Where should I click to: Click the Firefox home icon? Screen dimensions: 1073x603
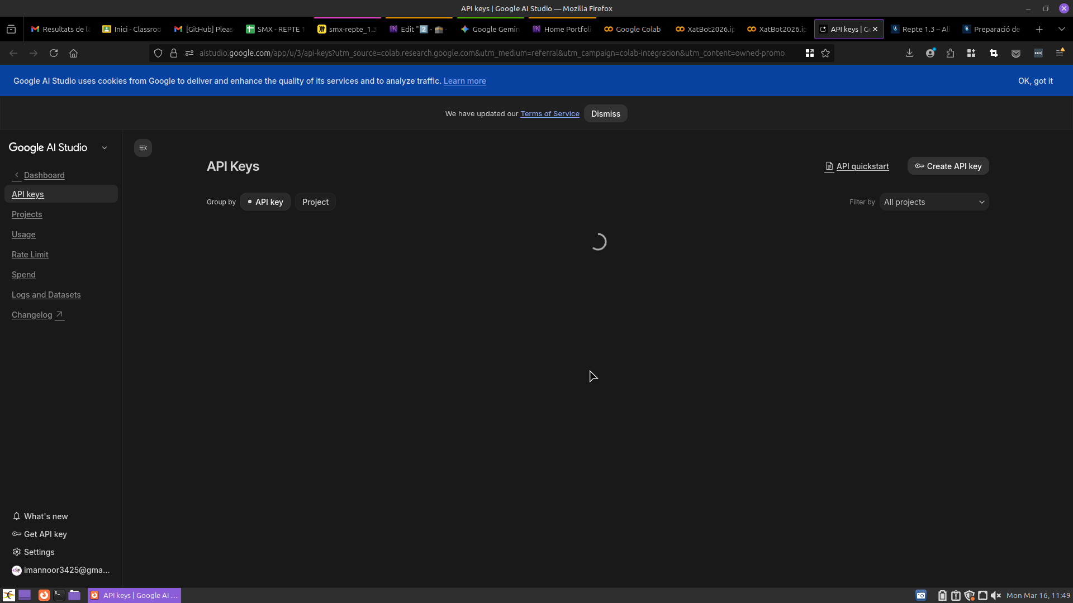(x=73, y=53)
